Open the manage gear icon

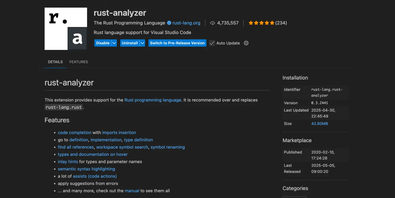[246, 43]
